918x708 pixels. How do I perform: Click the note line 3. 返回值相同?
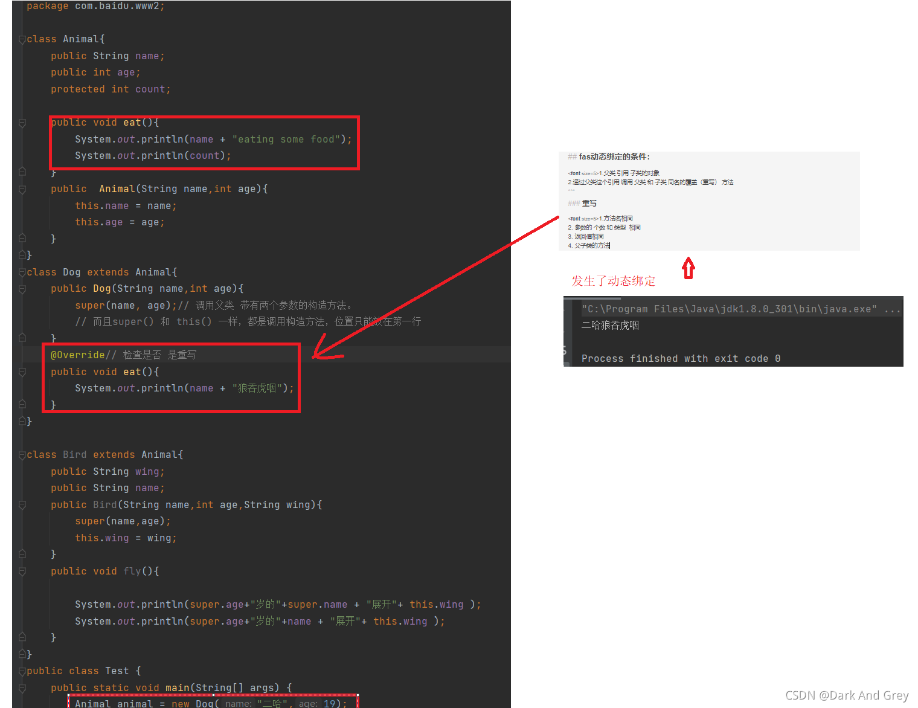pyautogui.click(x=586, y=237)
